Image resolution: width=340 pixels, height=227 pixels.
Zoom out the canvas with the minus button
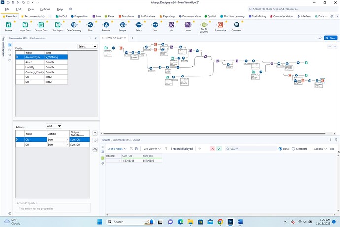(330, 47)
